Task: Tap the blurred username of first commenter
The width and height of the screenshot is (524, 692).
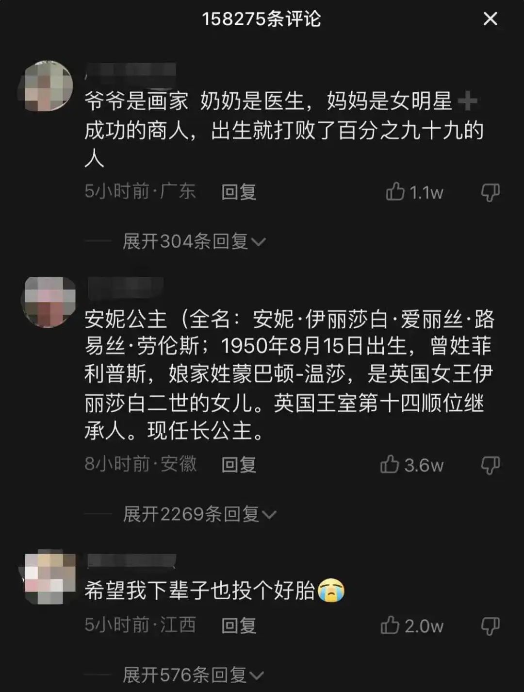Action: click(x=130, y=71)
